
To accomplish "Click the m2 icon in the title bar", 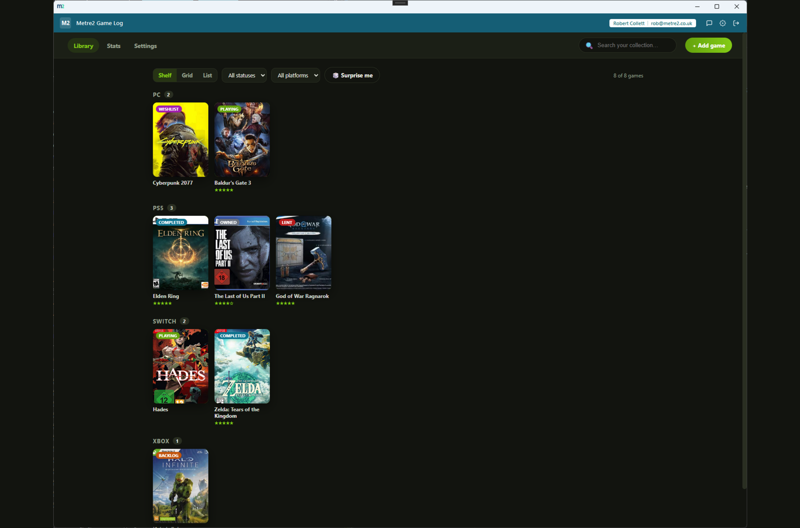I will click(61, 6).
